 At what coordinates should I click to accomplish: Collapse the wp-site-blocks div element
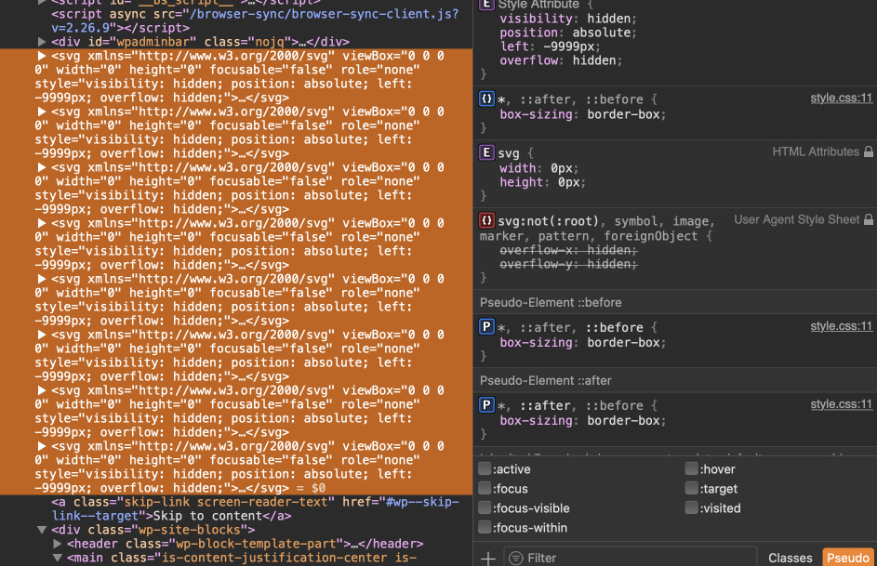(x=41, y=529)
